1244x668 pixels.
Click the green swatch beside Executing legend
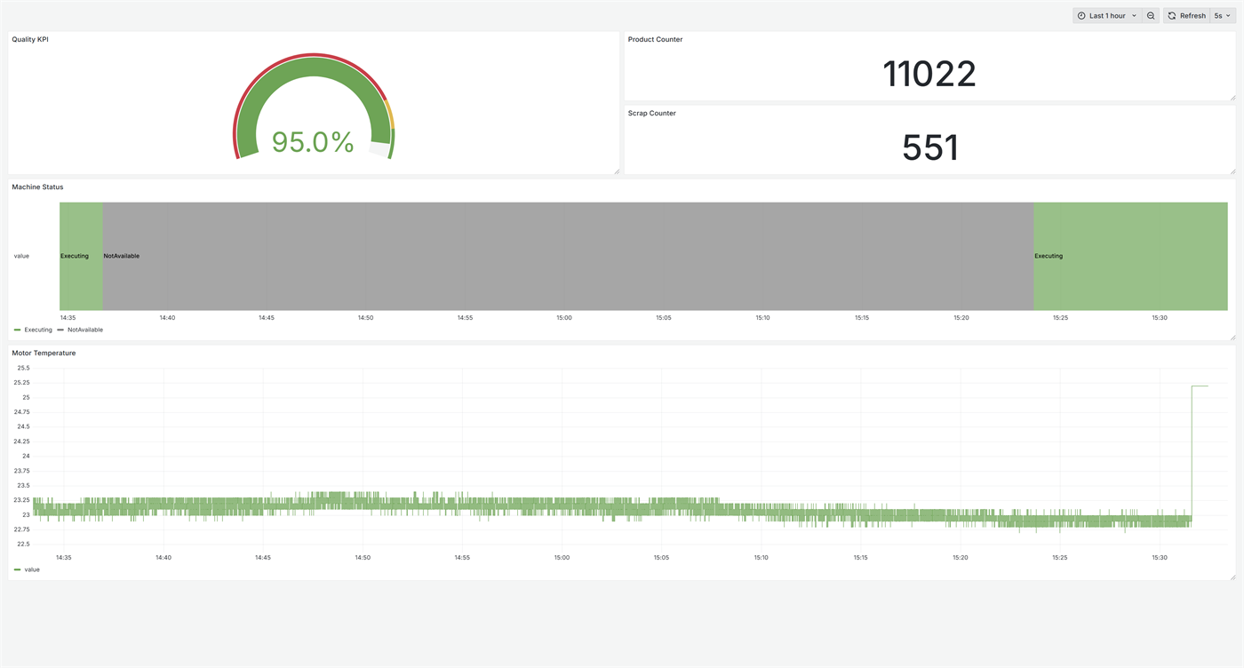pos(17,329)
